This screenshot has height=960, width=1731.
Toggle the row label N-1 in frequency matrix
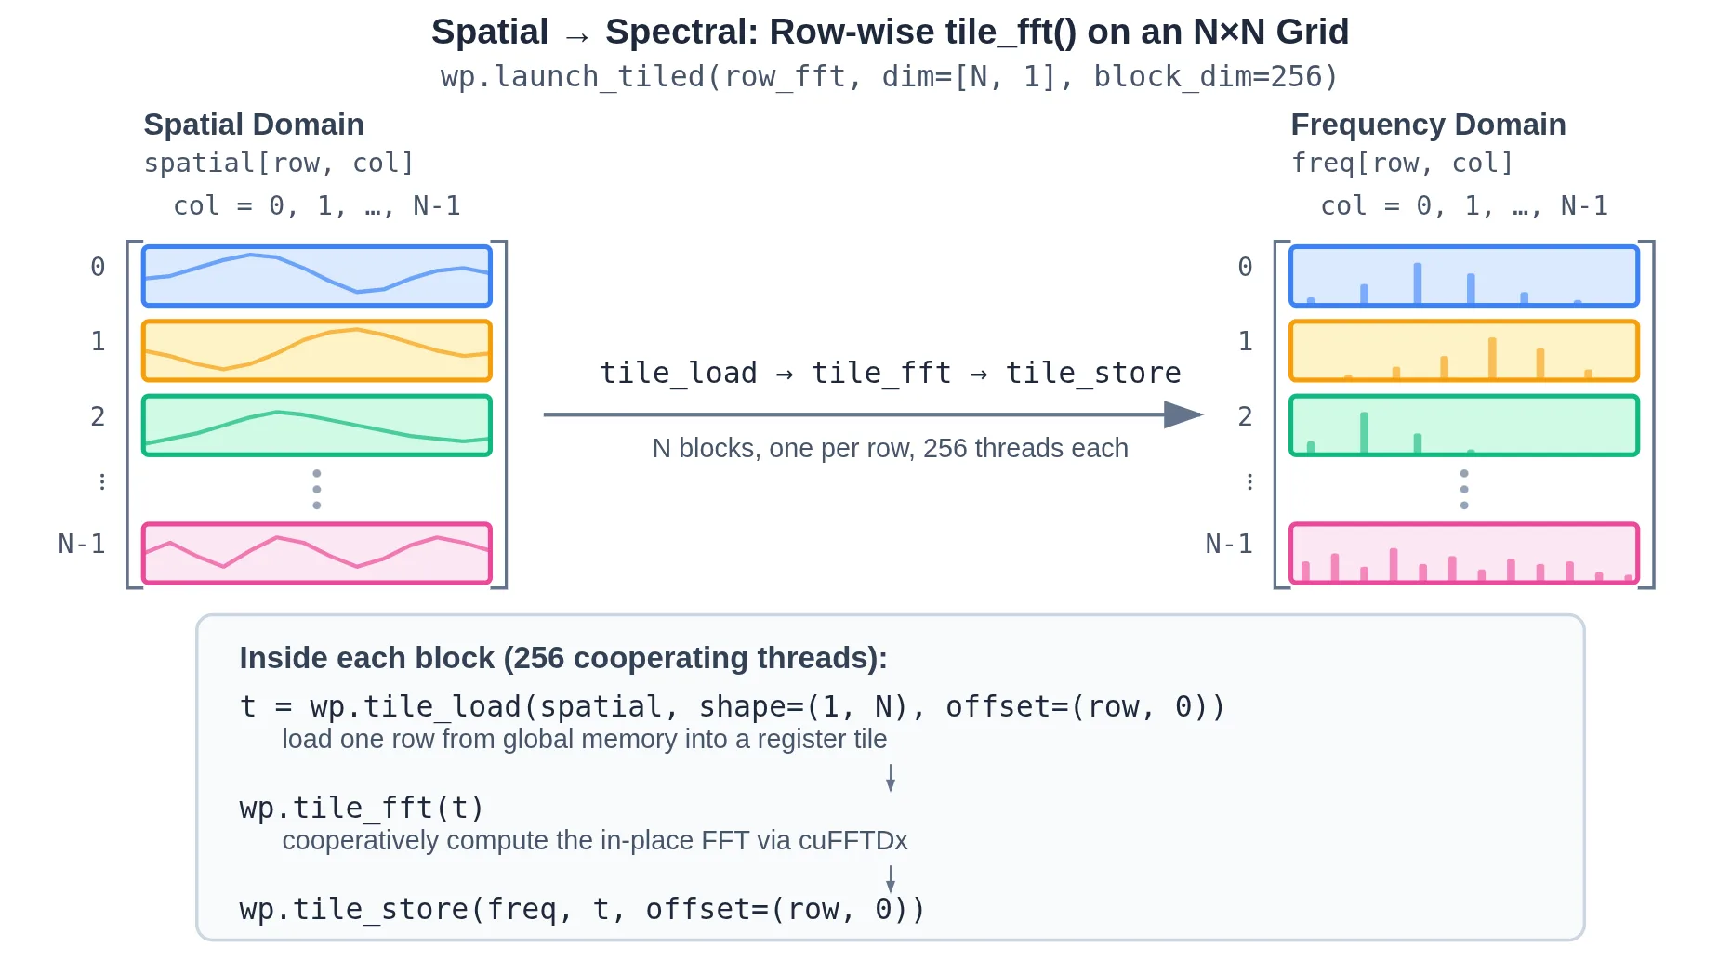pos(1227,544)
